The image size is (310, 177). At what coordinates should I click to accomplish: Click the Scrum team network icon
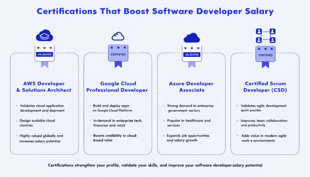point(265,35)
